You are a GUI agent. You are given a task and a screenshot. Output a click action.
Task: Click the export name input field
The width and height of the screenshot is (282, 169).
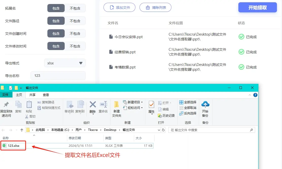[x=58, y=76]
